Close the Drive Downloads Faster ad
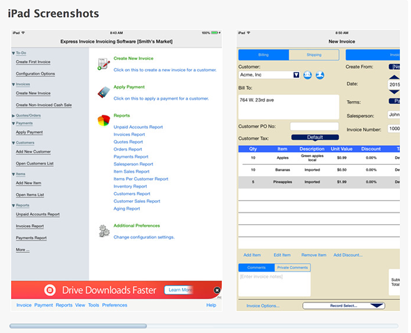The width and height of the screenshot is (411, 333). coord(217,290)
